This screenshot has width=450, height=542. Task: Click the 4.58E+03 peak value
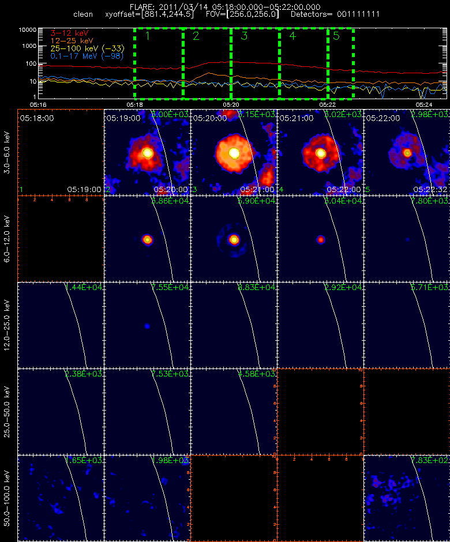click(257, 374)
